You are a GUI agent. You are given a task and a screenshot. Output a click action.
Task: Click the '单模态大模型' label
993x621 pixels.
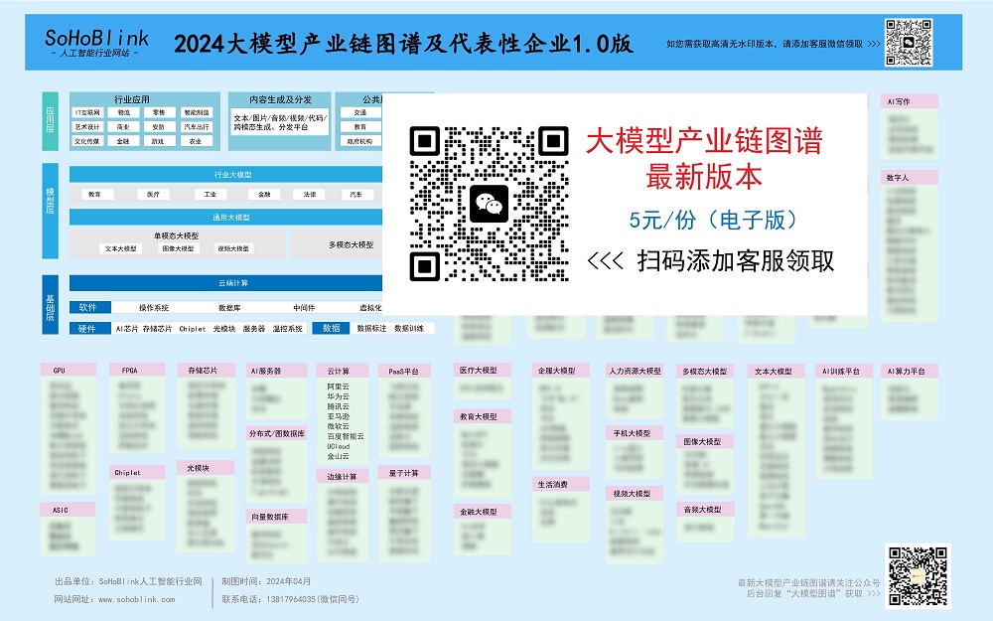pos(177,235)
